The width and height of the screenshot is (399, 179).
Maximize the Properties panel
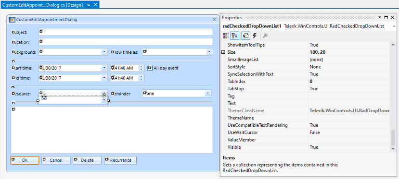pos(386,17)
